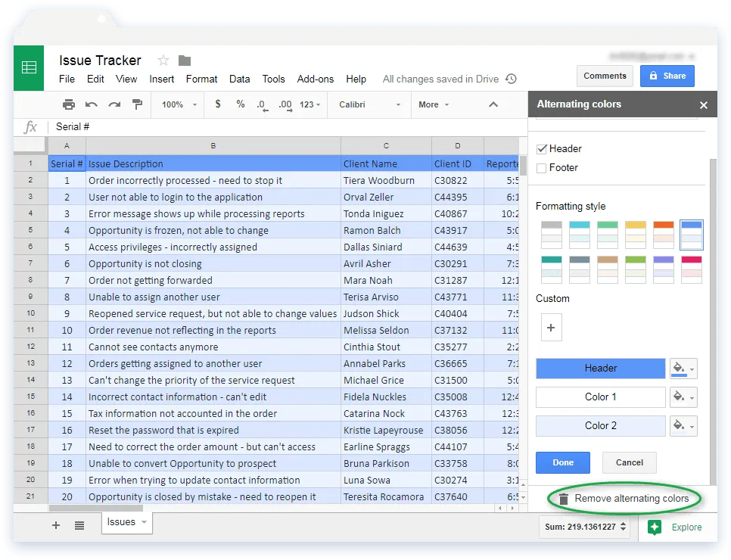731x560 pixels.
Task: Click Remove alternating colors
Action: (630, 499)
